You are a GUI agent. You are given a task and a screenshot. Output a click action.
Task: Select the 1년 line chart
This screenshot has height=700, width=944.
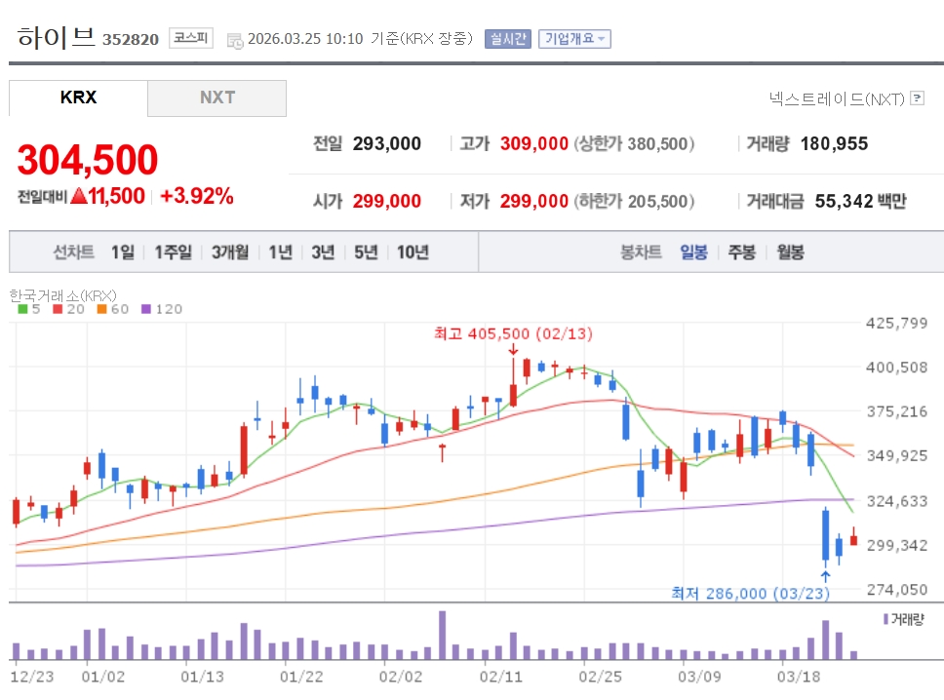pyautogui.click(x=281, y=252)
